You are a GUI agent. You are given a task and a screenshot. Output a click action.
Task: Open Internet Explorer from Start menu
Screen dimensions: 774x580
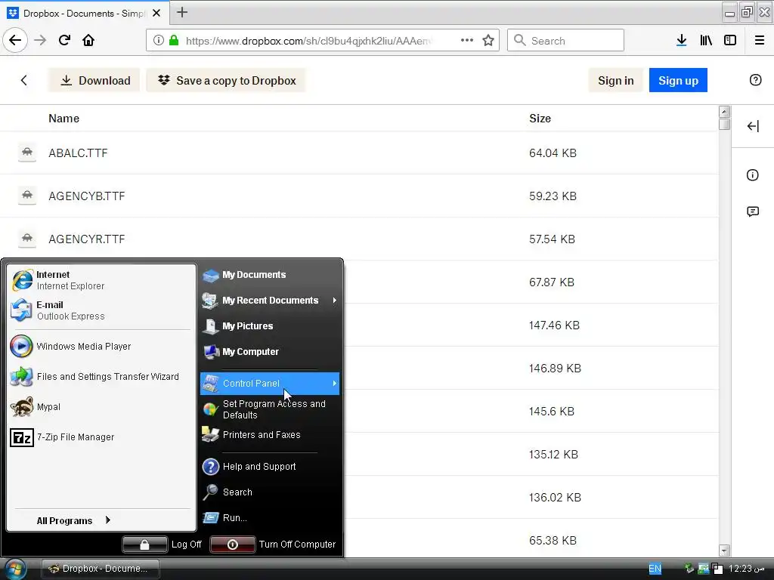point(101,280)
